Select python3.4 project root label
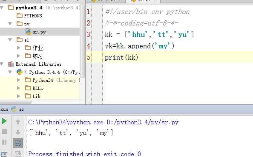 29,8
